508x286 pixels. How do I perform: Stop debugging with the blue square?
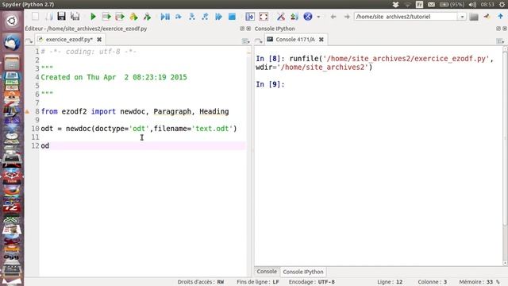coord(232,16)
